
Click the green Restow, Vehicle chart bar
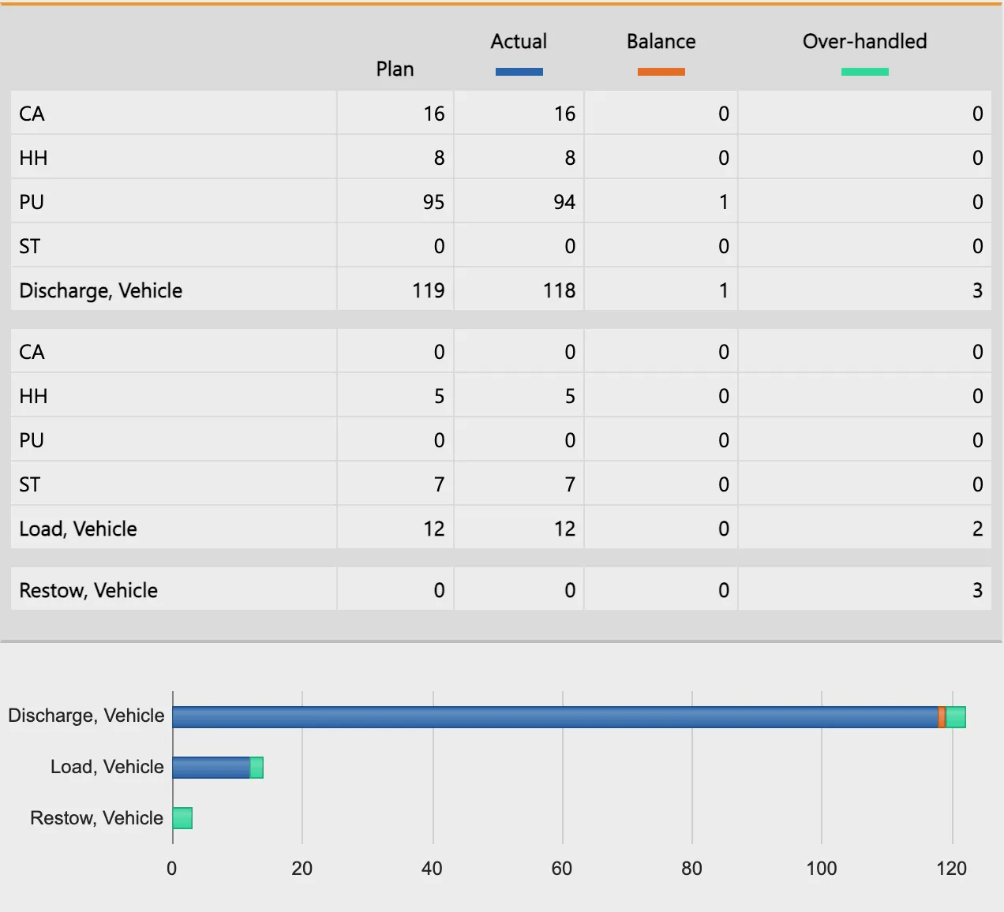click(182, 818)
